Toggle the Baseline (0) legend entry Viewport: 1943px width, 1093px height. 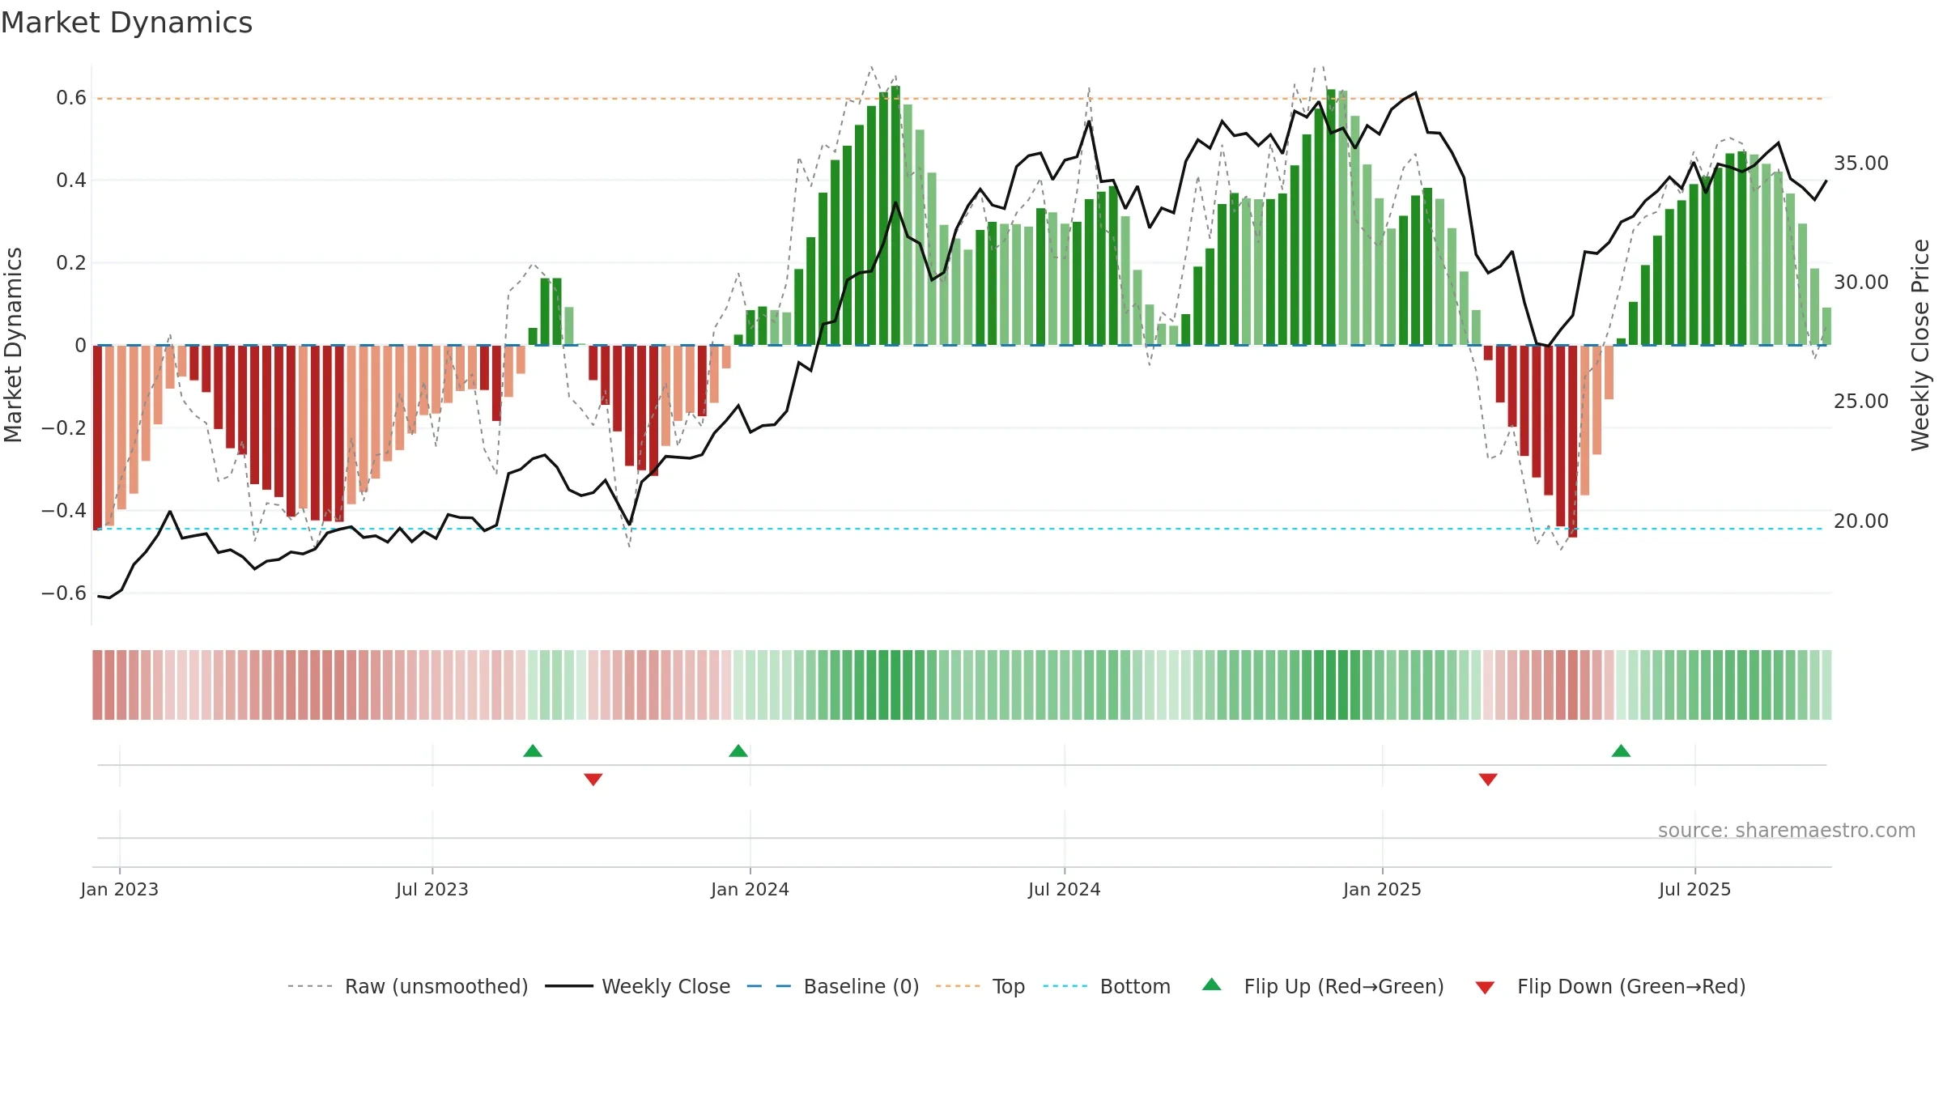pos(832,986)
